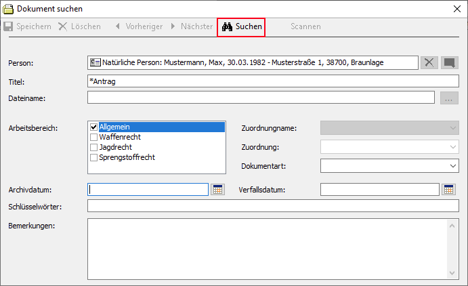Check the Sprengstoffrecht checkbox
The image size is (468, 286).
(x=94, y=157)
